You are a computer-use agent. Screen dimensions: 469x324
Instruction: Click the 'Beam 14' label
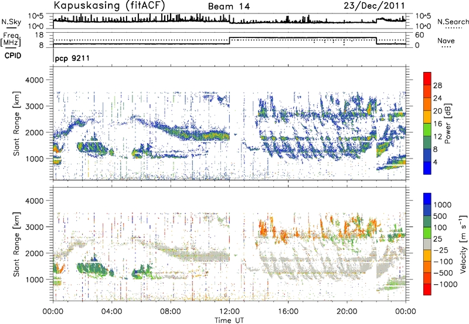coord(229,6)
